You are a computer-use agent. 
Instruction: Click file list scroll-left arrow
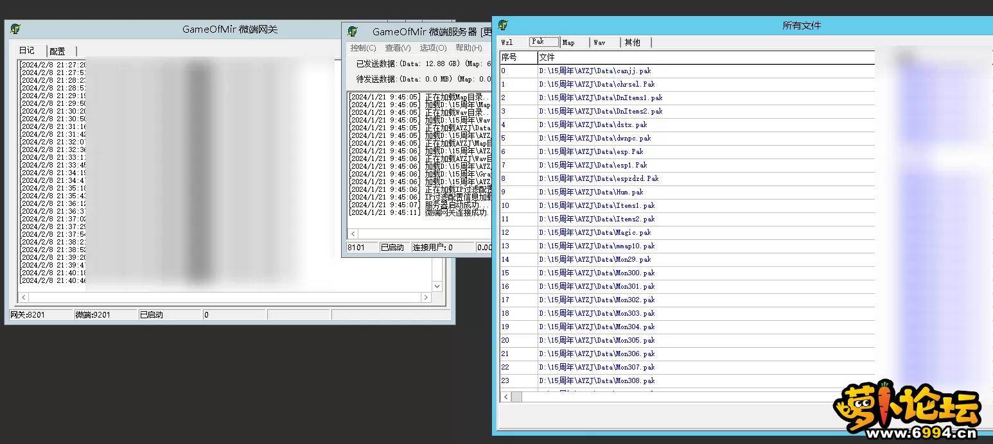(505, 397)
